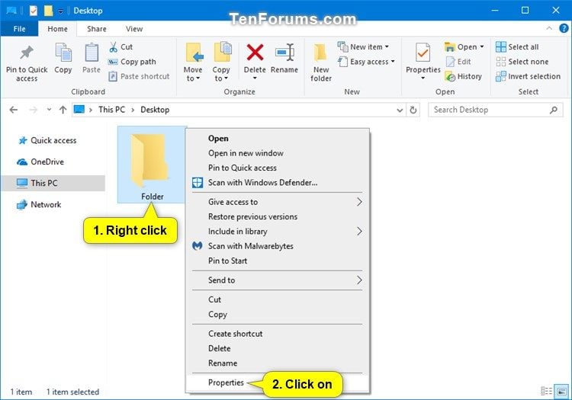Select Network in navigation pane
The height and width of the screenshot is (400, 572).
pyautogui.click(x=39, y=204)
